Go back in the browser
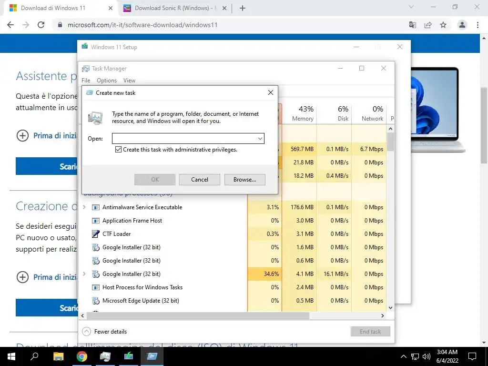Viewport: 488px width, 366px height. (10, 25)
